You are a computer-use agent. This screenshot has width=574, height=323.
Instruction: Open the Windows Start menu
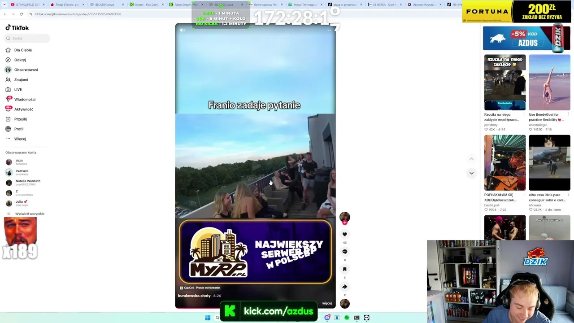[208, 318]
